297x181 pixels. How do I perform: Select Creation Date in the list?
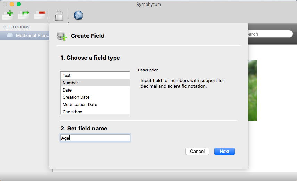click(95, 97)
